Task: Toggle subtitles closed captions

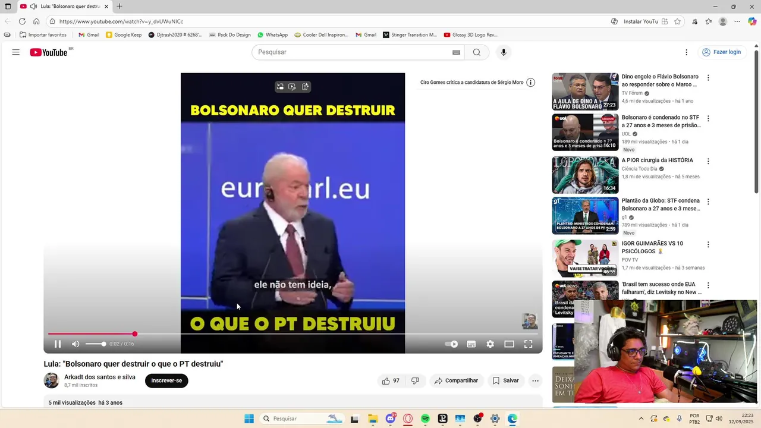Action: [471, 344]
